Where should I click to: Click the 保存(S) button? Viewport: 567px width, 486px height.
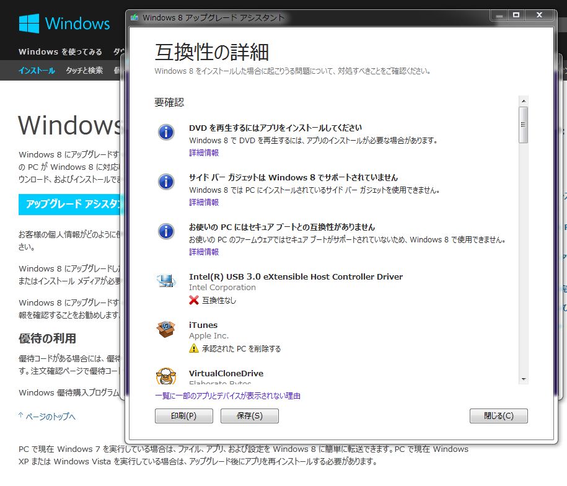[250, 416]
